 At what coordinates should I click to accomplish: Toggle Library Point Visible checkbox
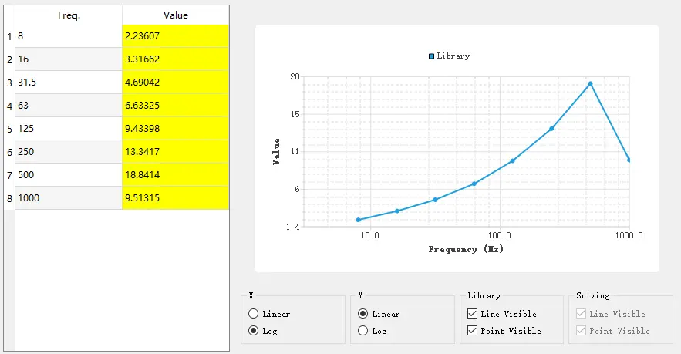click(x=473, y=331)
